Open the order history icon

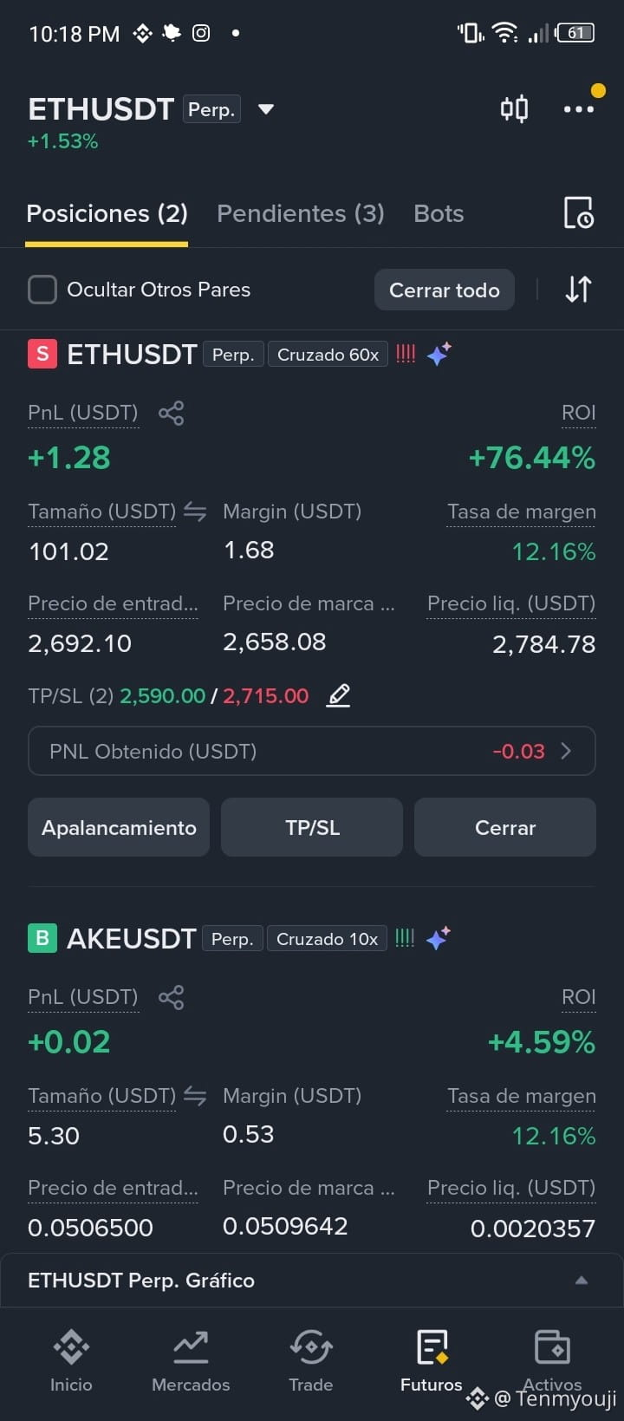(x=578, y=213)
